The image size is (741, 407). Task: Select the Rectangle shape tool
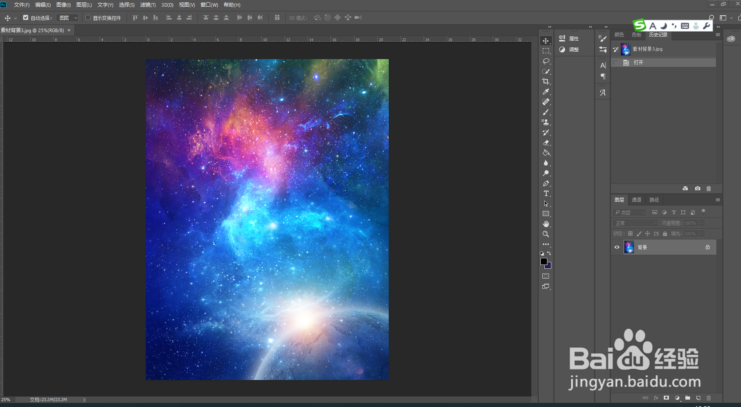[546, 214]
